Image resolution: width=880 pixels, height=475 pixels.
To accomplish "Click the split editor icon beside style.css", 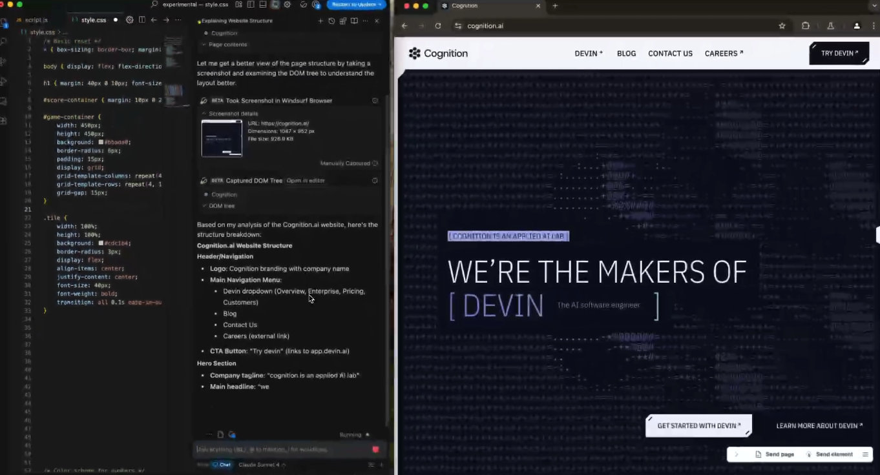I will (x=142, y=20).
